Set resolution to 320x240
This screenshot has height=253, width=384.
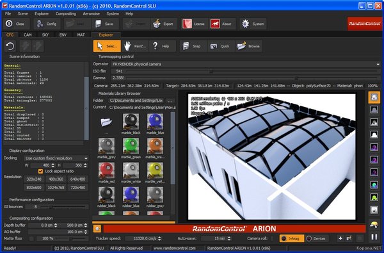coord(34,179)
